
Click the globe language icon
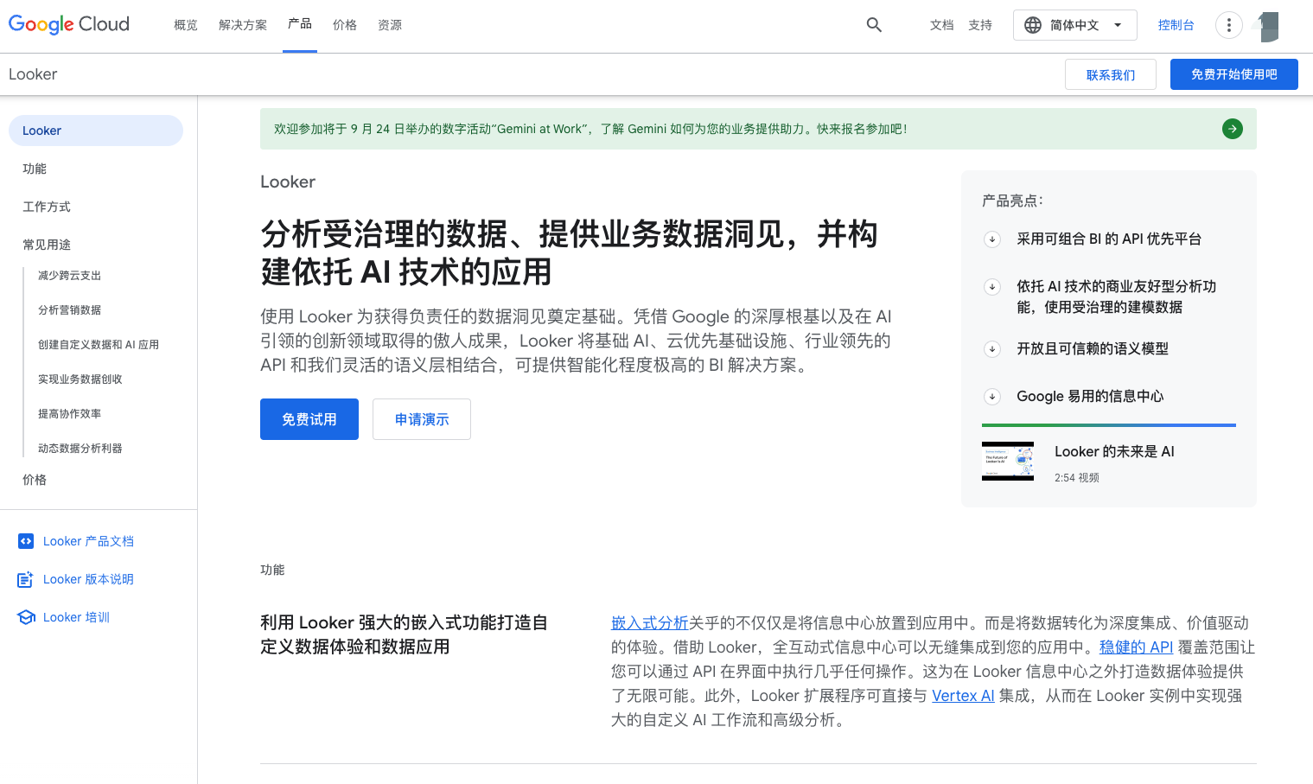coord(1033,25)
